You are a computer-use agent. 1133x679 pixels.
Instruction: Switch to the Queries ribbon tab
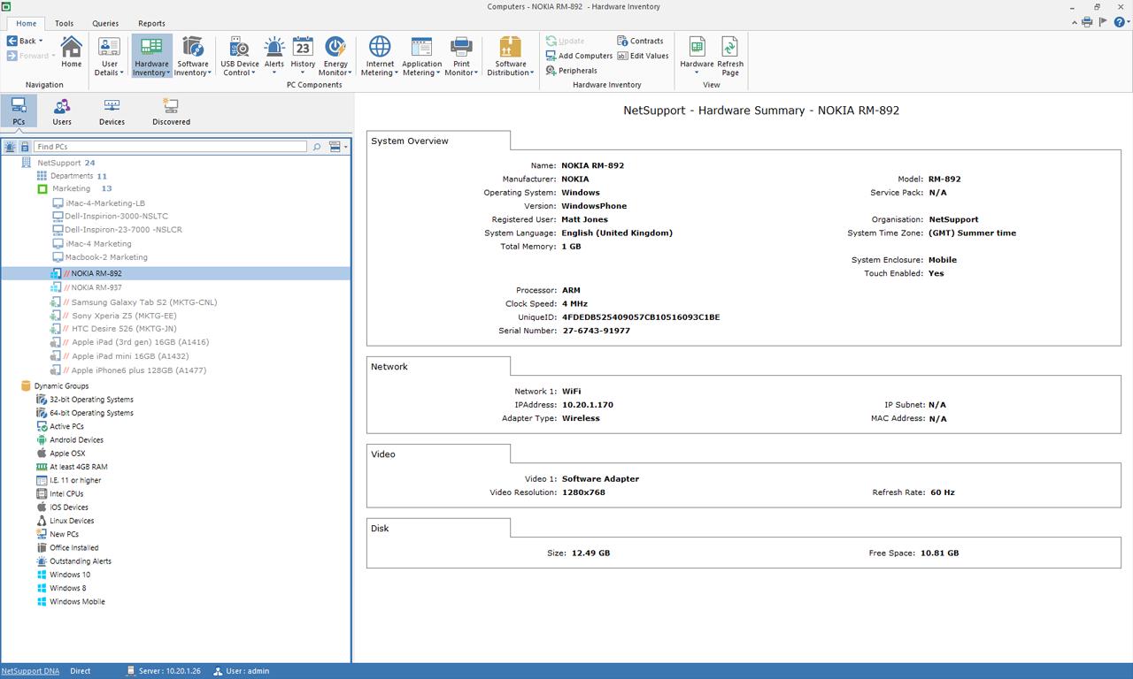105,24
